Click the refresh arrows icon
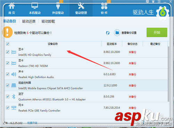This screenshot has width=174, height=128. pos(108,33)
